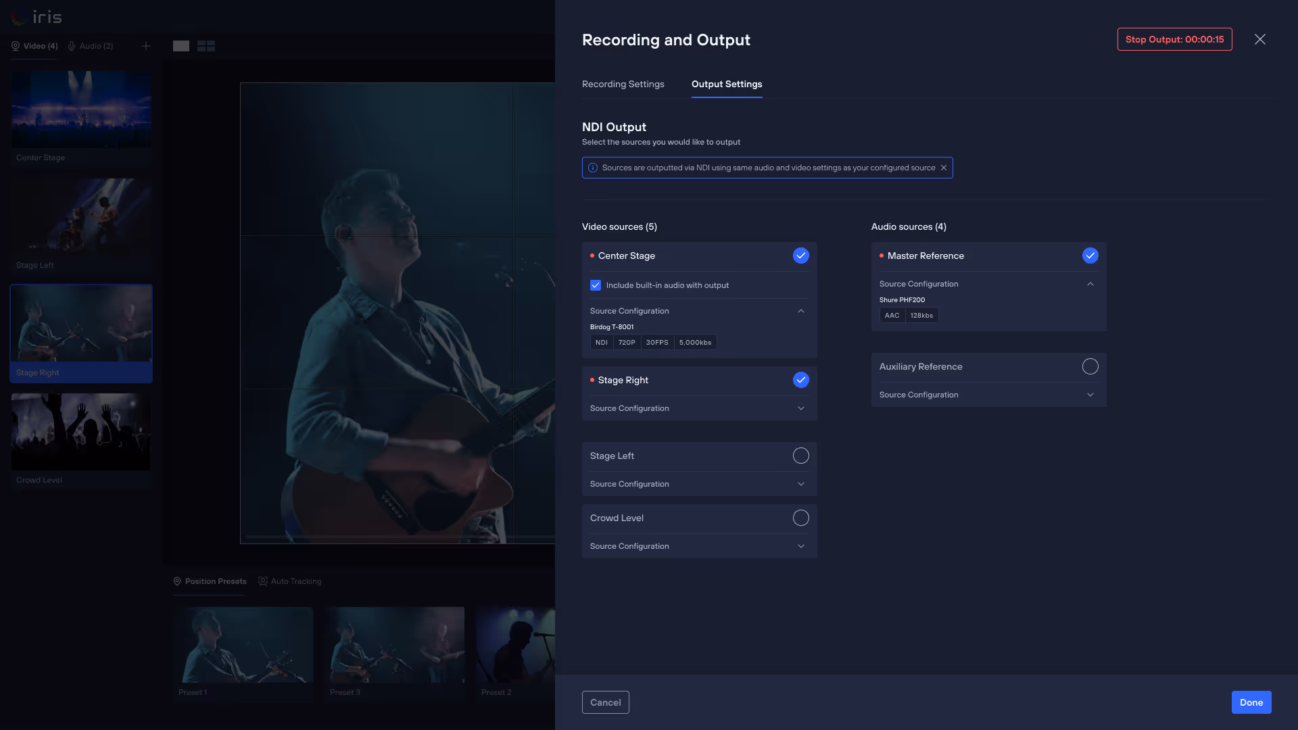The image size is (1298, 730).
Task: Close the Recording and Output panel
Action: [1260, 39]
